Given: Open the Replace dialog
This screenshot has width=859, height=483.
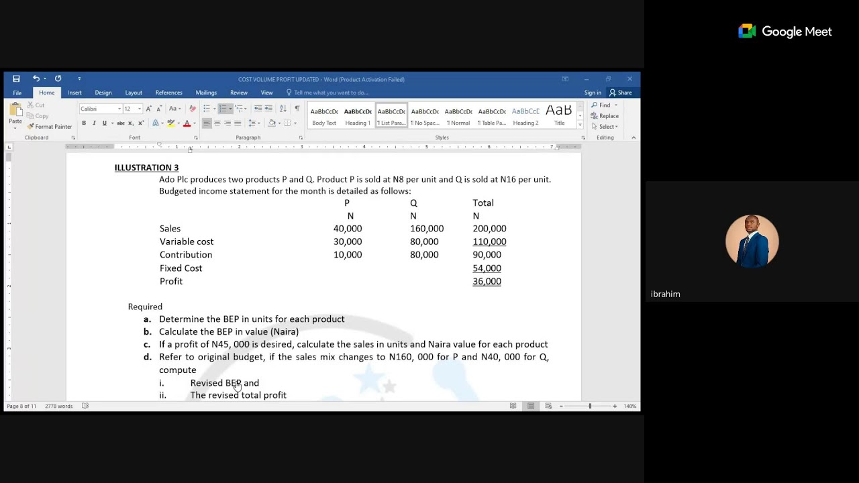Looking at the screenshot, I should pyautogui.click(x=605, y=116).
